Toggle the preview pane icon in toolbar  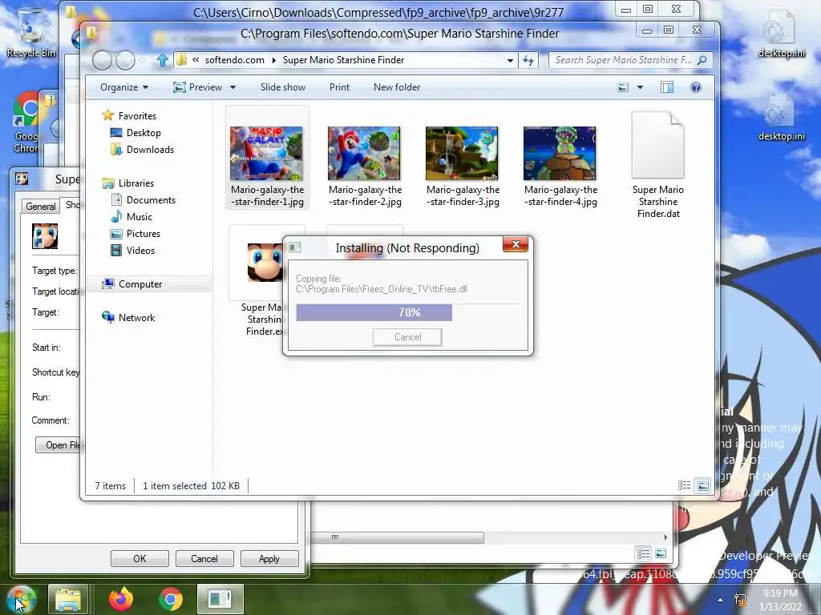coord(667,87)
